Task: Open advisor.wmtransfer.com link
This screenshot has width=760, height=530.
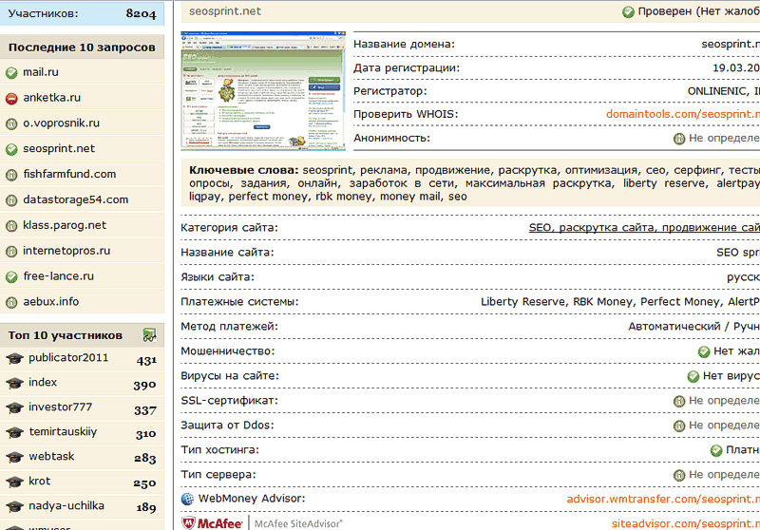Action: tap(663, 499)
